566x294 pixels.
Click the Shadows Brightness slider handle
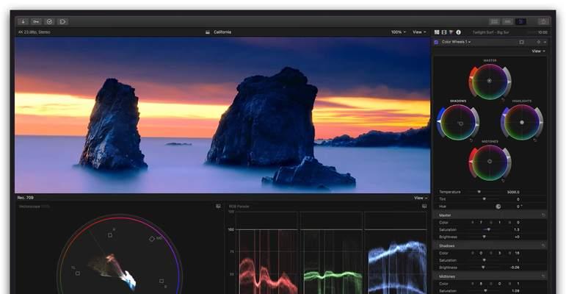483,268
